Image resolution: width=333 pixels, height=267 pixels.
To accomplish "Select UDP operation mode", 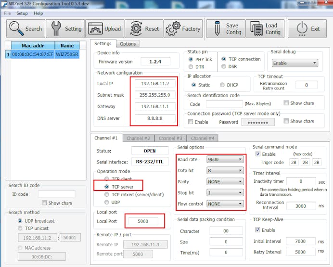I will tap(107, 202).
